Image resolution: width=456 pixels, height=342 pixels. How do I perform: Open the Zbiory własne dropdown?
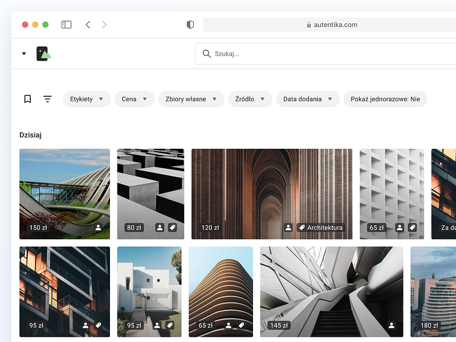[191, 99]
